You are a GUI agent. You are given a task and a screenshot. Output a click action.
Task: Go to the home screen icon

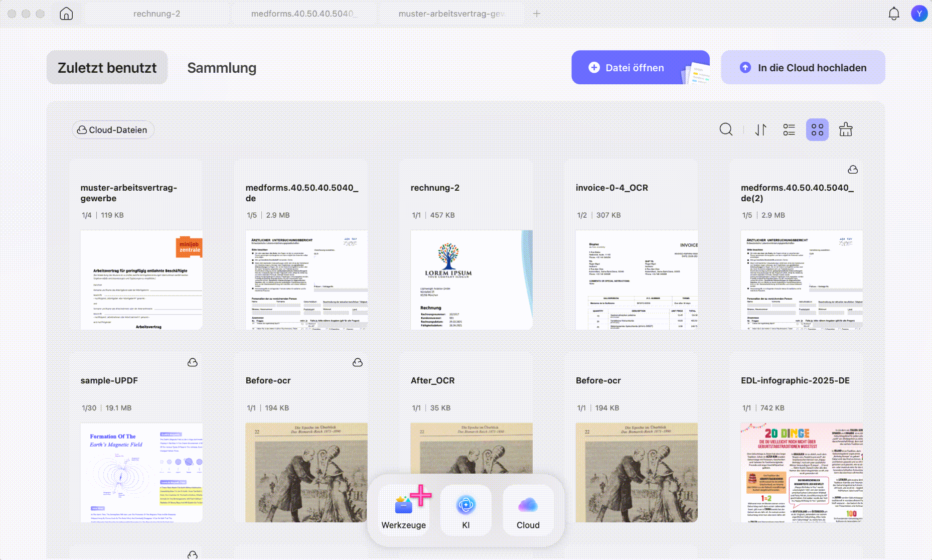(x=66, y=14)
